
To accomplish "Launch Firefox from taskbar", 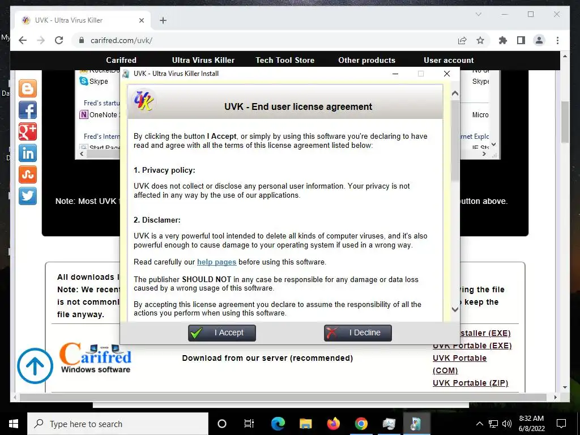I will 333,424.
